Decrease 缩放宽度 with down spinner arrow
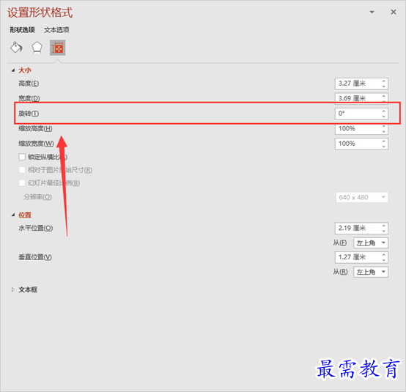The width and height of the screenshot is (406, 392). 384,147
